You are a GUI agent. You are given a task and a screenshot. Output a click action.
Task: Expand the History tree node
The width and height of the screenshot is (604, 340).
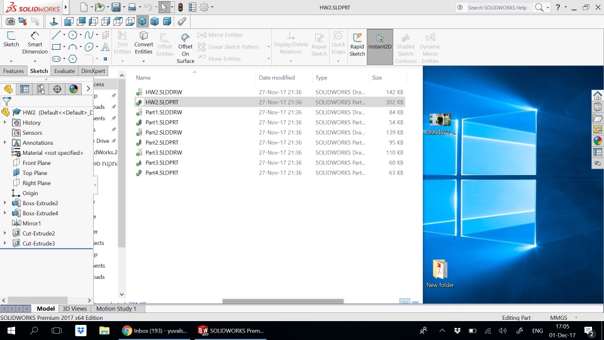(x=4, y=122)
